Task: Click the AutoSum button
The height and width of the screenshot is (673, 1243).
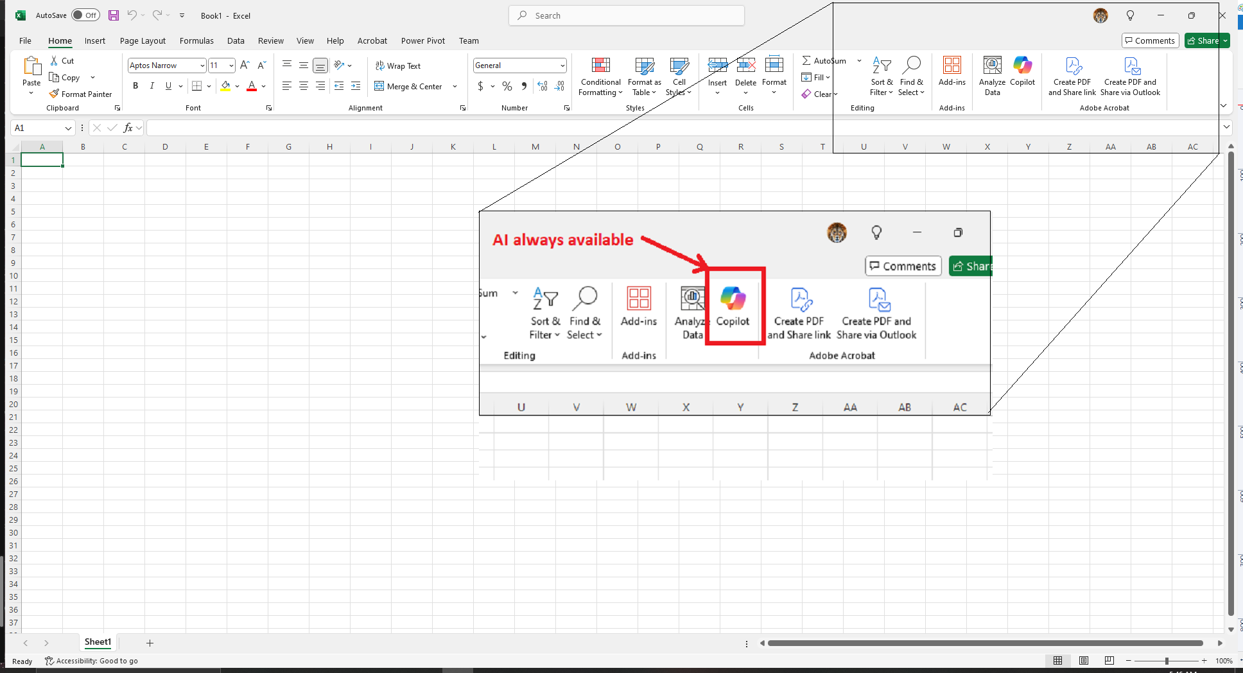Action: pyautogui.click(x=824, y=60)
